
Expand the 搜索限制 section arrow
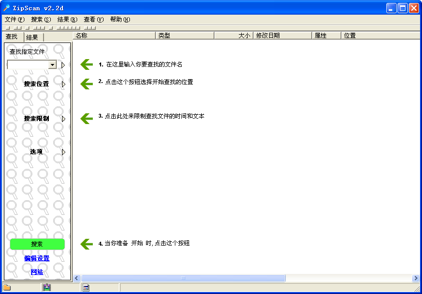coord(63,119)
